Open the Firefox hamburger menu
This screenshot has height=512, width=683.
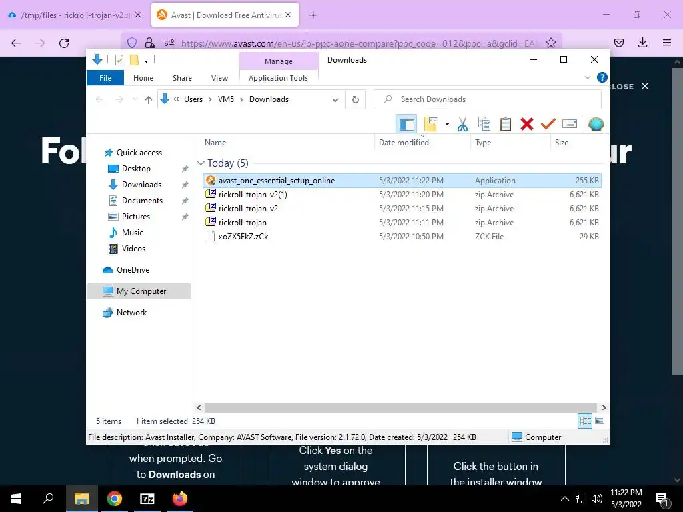click(667, 43)
